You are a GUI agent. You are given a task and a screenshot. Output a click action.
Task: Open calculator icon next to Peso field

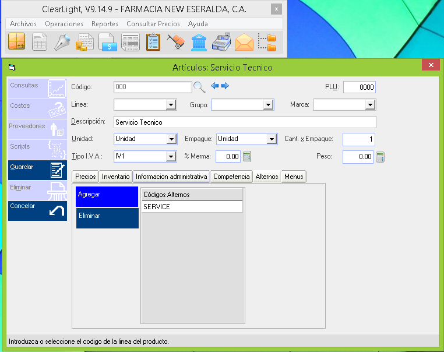[x=380, y=157]
